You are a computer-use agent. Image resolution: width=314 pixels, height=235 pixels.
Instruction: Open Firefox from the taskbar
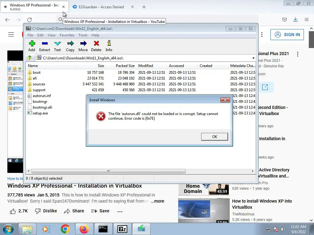(x=84, y=229)
